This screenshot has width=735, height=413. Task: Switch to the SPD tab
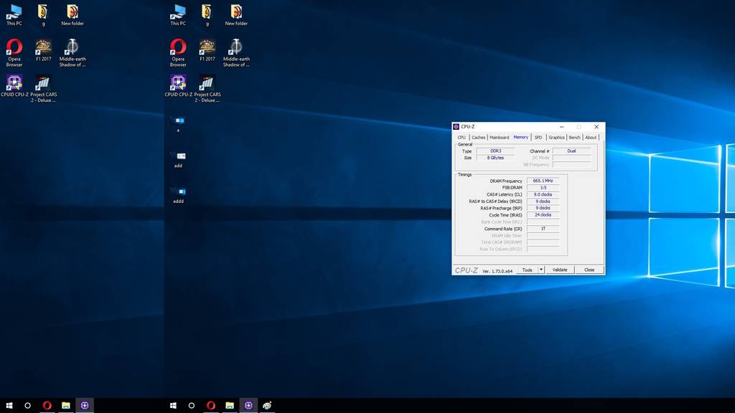(538, 137)
